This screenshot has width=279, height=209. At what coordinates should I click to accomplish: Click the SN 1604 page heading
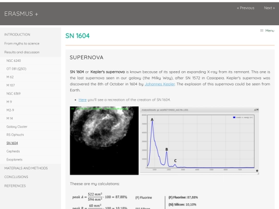point(78,36)
